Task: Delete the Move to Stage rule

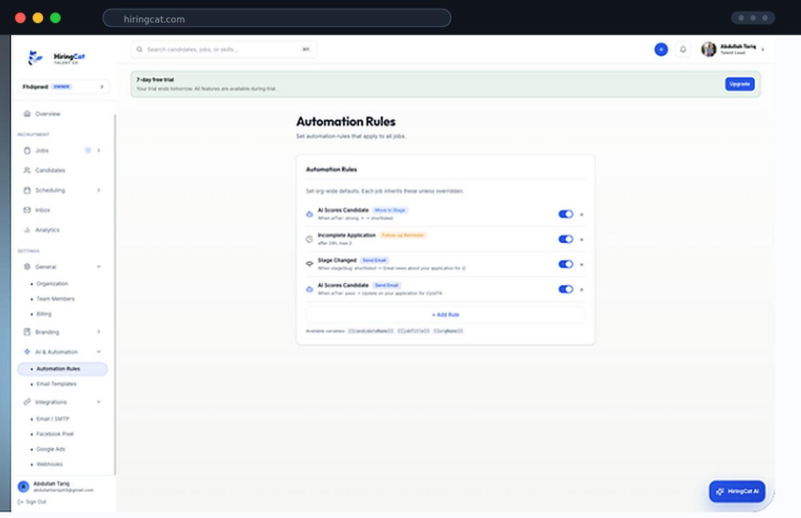Action: click(581, 215)
